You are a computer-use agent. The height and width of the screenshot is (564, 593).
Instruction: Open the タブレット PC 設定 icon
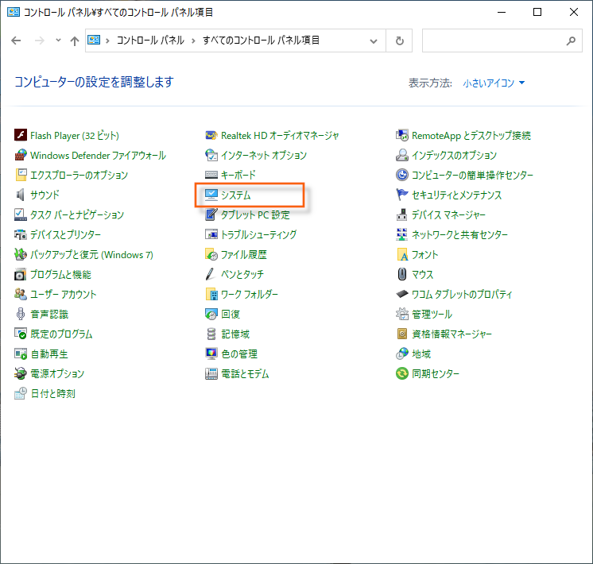[x=211, y=214]
